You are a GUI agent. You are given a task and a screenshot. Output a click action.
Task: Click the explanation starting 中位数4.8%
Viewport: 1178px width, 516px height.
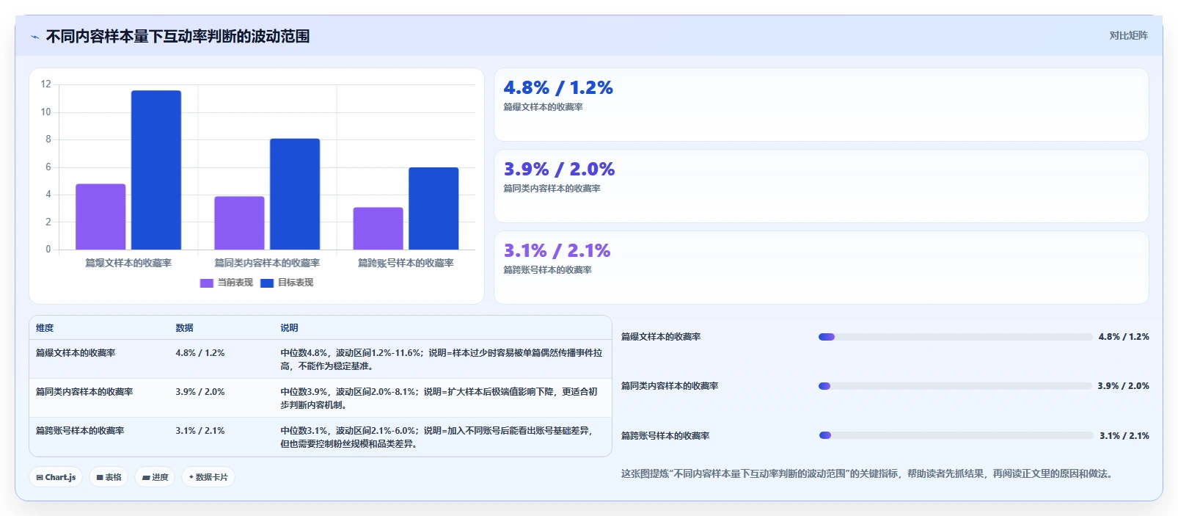(442, 360)
